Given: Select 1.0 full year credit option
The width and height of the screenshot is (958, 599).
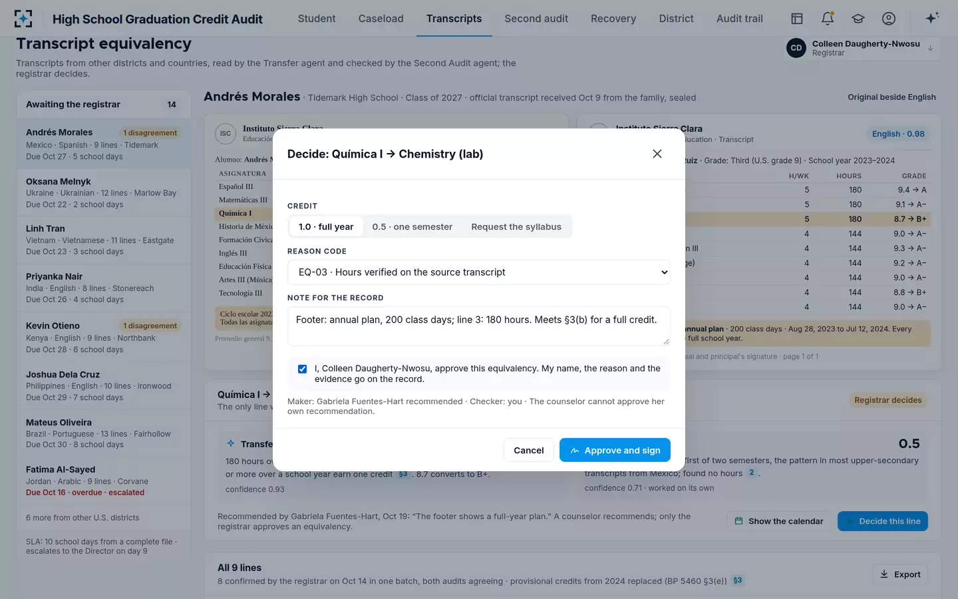Looking at the screenshot, I should pos(326,227).
